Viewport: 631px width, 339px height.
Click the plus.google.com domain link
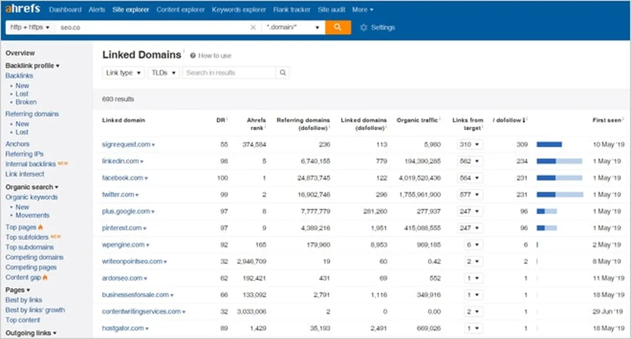[x=126, y=211]
